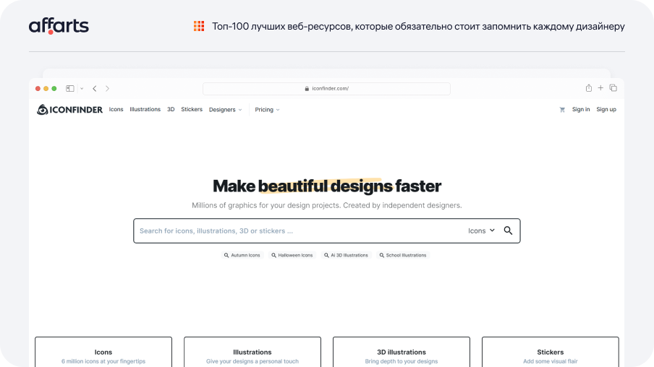
Task: Change search type Icons dropdown
Action: [481, 230]
